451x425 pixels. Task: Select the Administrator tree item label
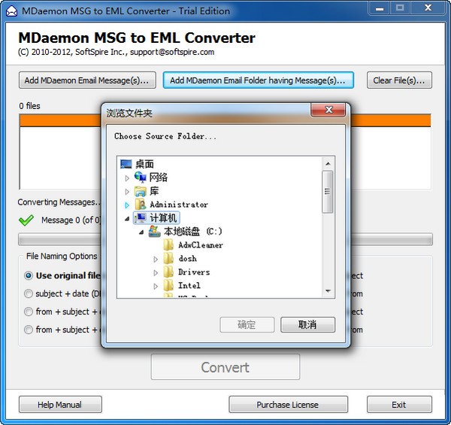pyautogui.click(x=179, y=205)
